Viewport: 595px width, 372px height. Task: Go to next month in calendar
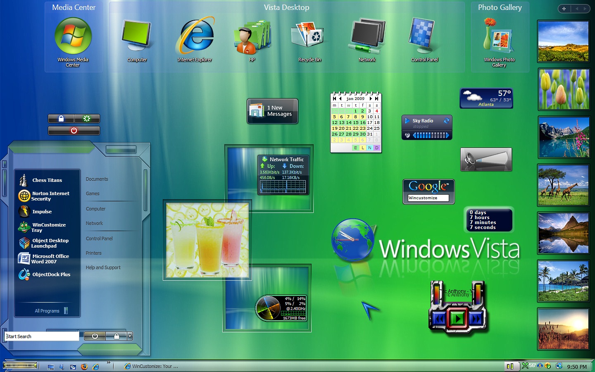[371, 99]
